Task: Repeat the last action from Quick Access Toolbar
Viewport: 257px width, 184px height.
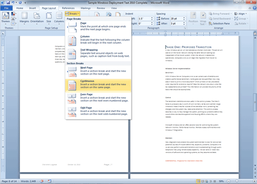Action: [20, 2]
